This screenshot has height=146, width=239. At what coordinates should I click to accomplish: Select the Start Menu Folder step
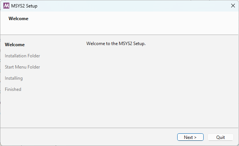point(22,67)
